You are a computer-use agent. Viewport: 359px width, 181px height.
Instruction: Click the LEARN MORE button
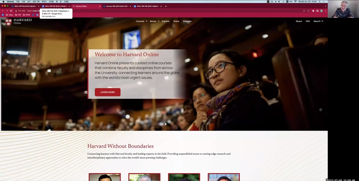108,92
